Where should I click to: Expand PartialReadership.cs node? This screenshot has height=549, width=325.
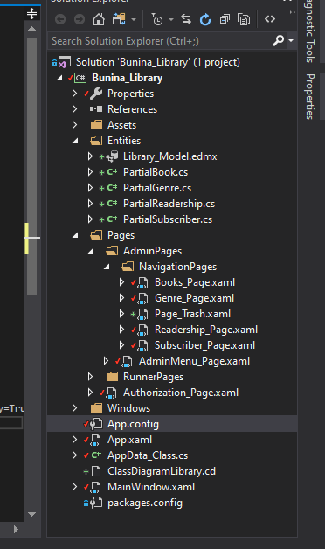coord(90,204)
